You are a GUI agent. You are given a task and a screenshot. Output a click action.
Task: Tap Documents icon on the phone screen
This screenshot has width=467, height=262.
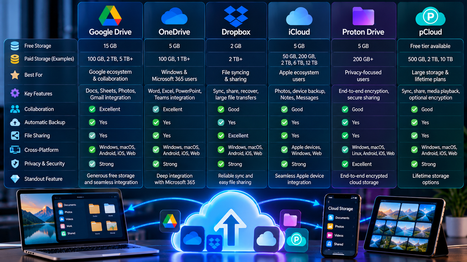pyautogui.click(x=330, y=217)
